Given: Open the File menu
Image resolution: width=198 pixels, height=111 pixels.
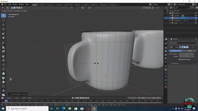Looking at the screenshot, I should (6, 5).
